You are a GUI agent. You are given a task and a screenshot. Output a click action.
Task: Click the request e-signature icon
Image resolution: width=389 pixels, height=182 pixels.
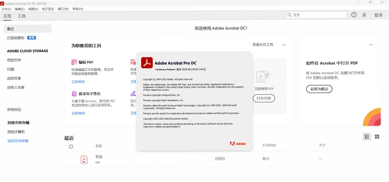click(x=74, y=94)
